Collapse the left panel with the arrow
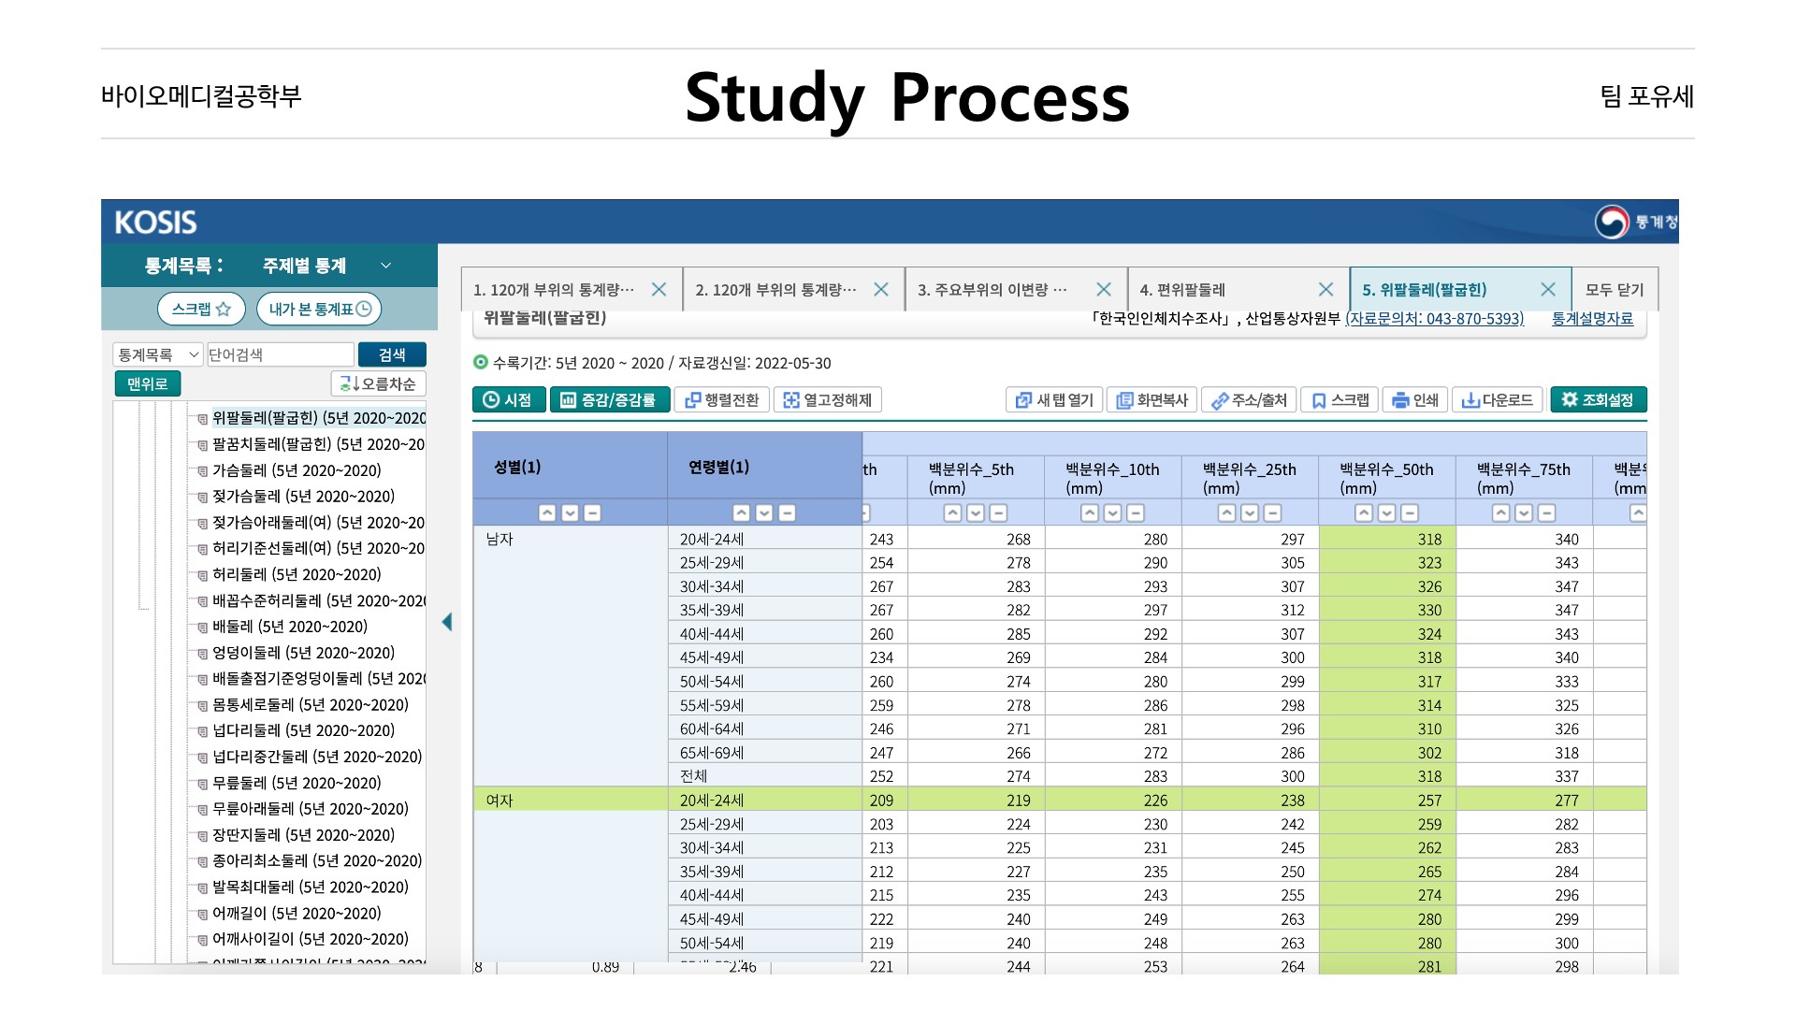The width and height of the screenshot is (1796, 1010). [447, 622]
